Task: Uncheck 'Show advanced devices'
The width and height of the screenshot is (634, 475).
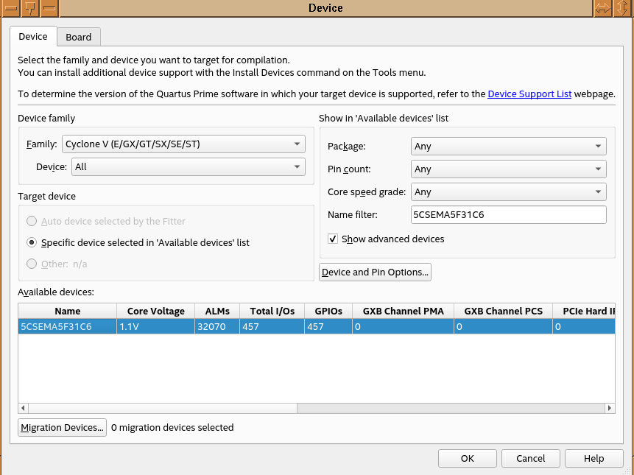Action: [333, 239]
